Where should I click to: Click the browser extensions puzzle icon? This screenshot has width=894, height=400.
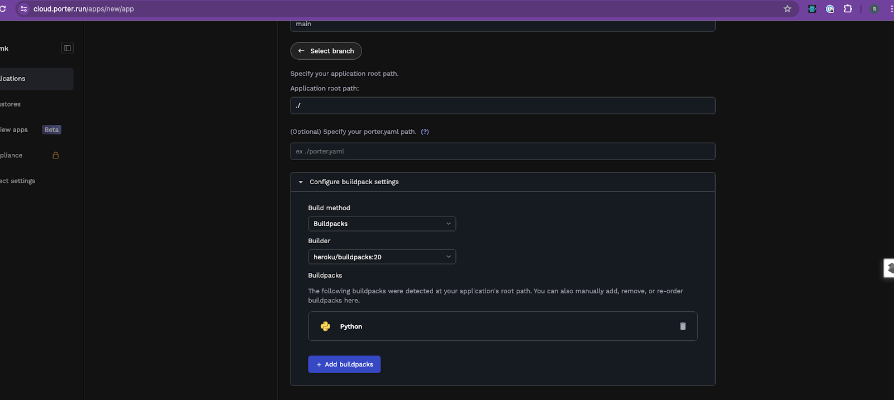click(x=848, y=9)
